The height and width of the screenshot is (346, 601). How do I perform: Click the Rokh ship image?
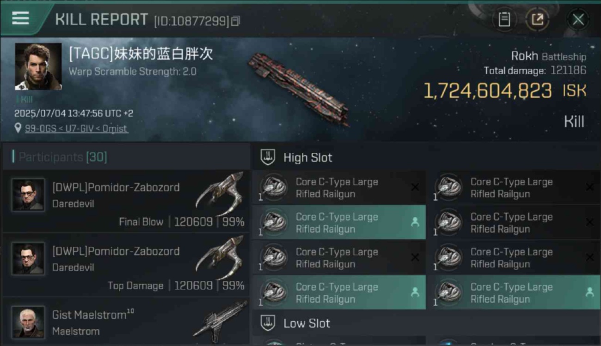click(x=299, y=89)
